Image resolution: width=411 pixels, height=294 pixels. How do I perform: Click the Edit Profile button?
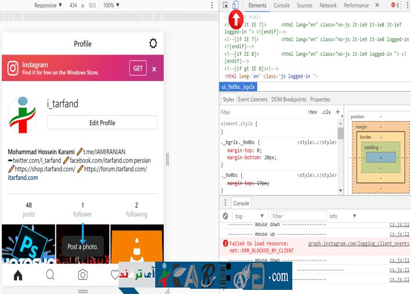(x=102, y=123)
